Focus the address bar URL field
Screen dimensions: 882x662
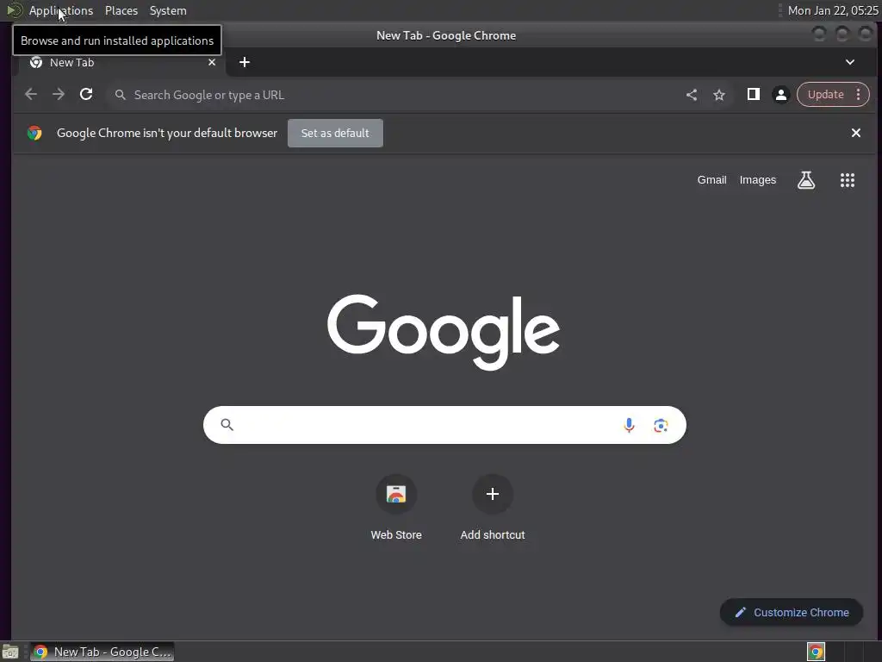[x=394, y=95]
